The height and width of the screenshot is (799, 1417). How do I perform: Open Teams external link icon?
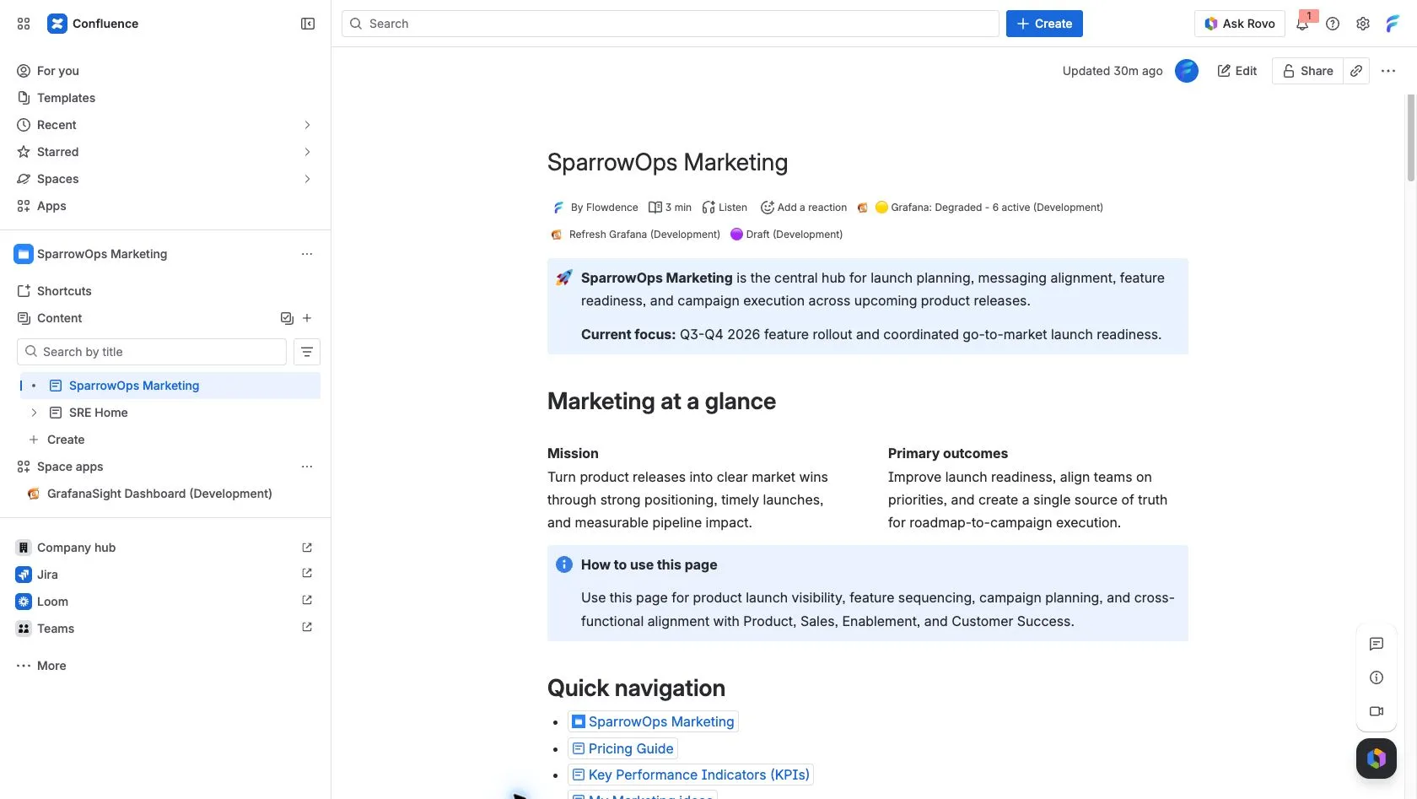pyautogui.click(x=307, y=627)
